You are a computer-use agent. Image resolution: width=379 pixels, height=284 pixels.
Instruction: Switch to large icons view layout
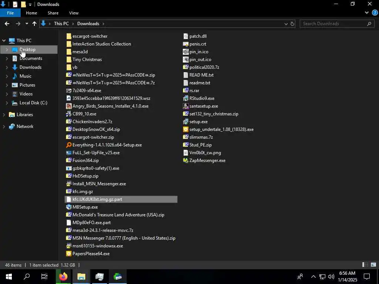click(x=373, y=265)
